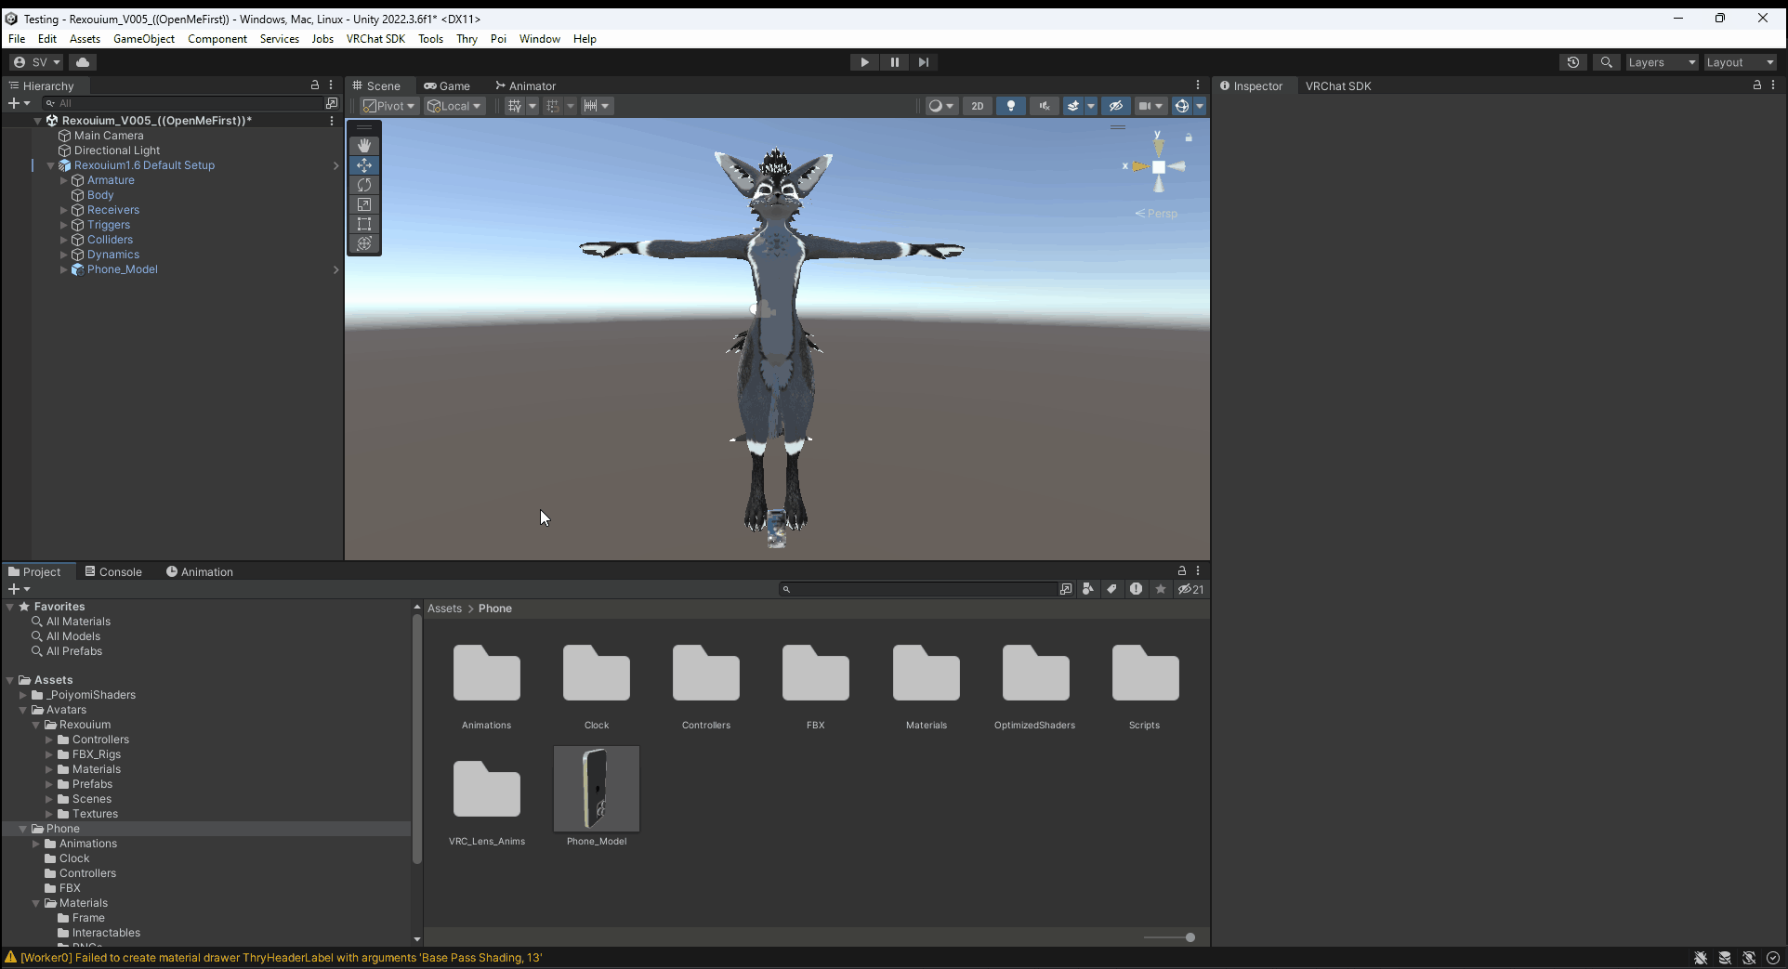Select All Prefabs favorite

[x=74, y=651]
